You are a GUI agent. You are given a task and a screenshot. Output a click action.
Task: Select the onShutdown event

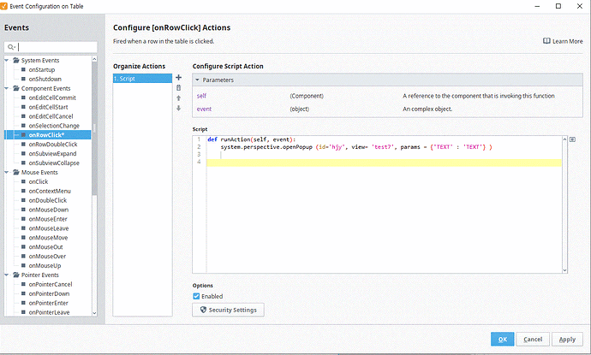(45, 79)
